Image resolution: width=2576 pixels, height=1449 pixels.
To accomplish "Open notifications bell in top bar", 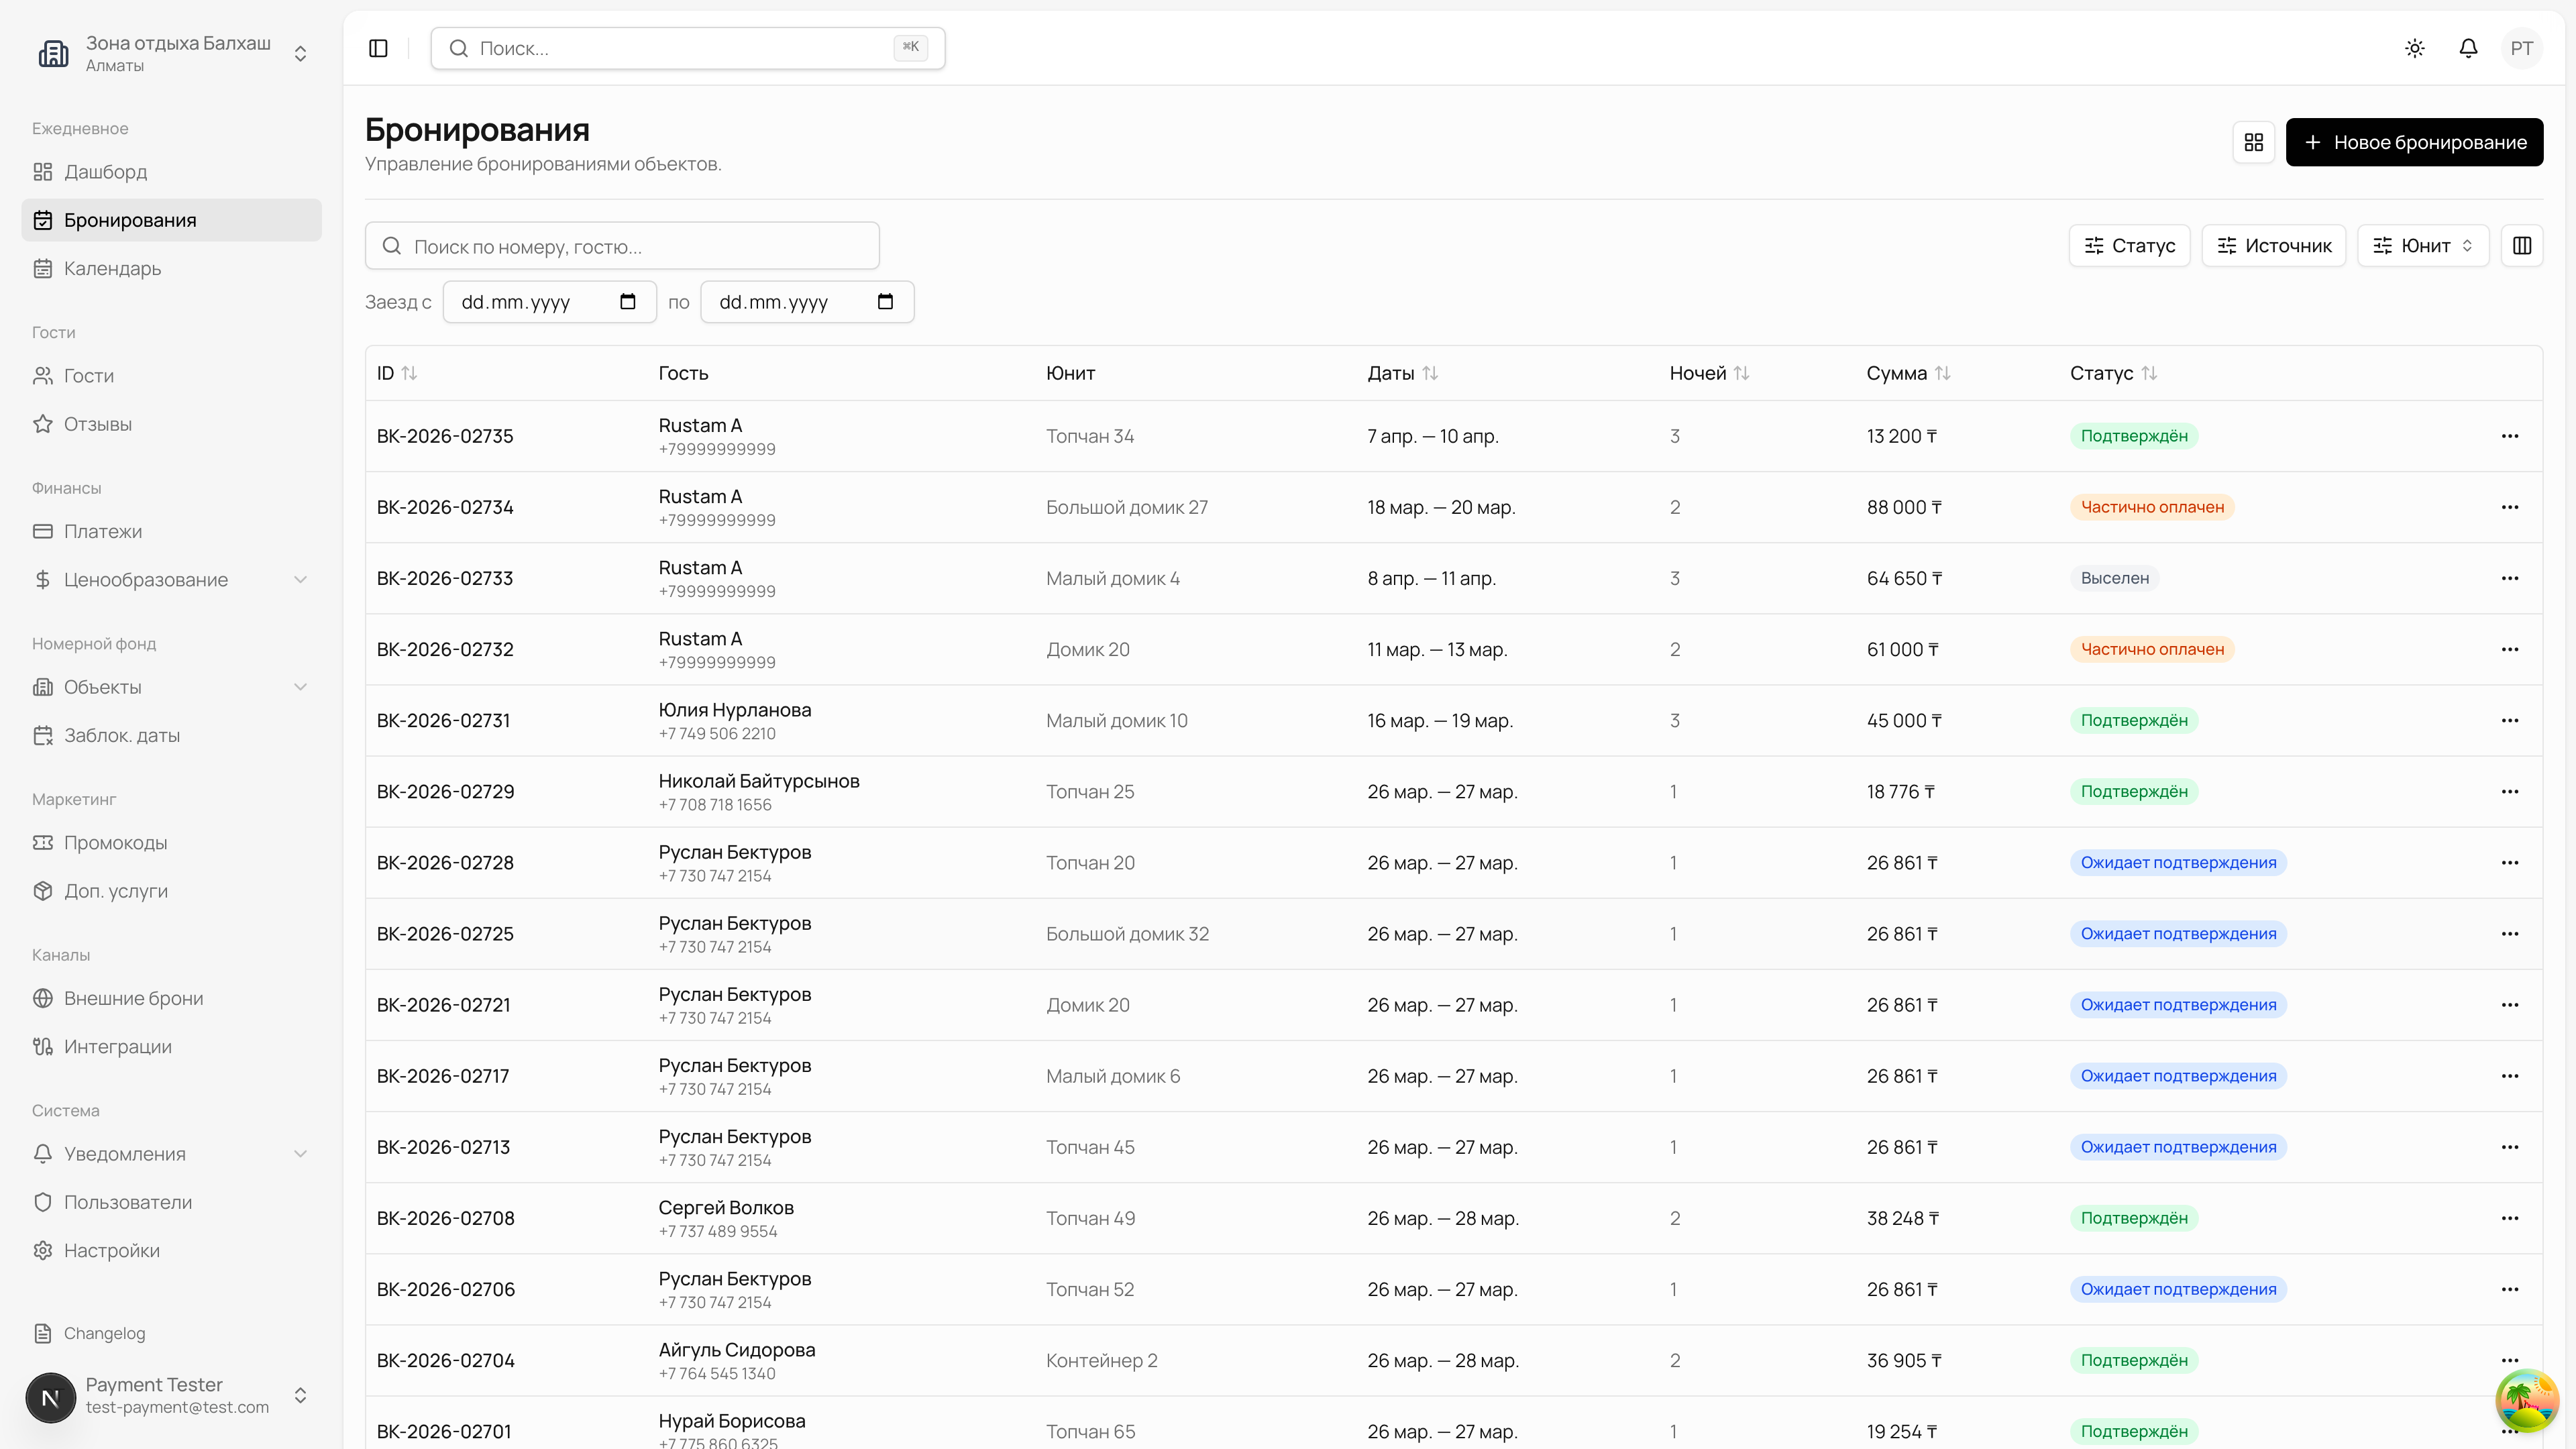I will click(x=2468, y=48).
